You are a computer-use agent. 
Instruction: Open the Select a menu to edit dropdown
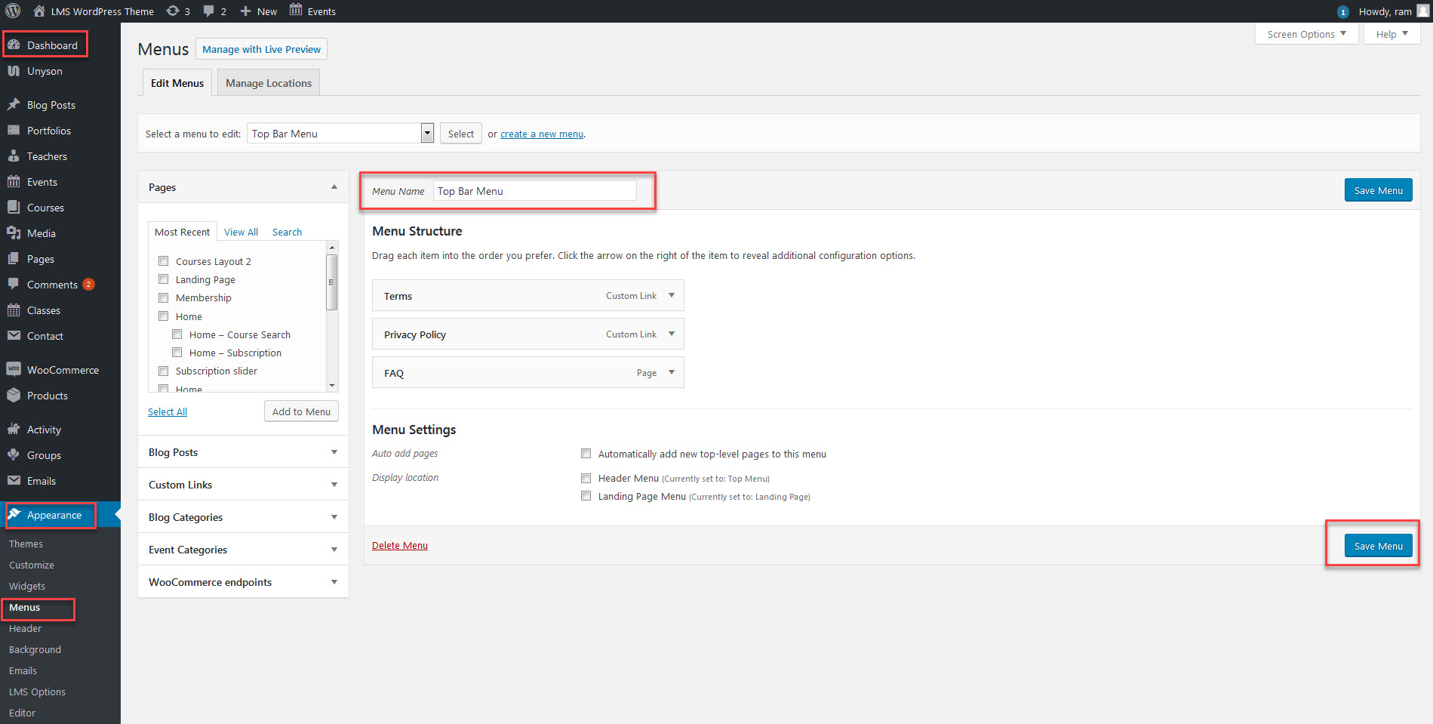click(x=339, y=133)
